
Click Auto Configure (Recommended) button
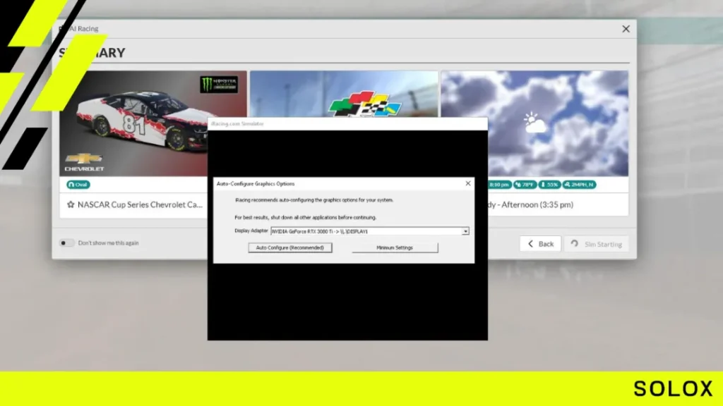coord(290,247)
